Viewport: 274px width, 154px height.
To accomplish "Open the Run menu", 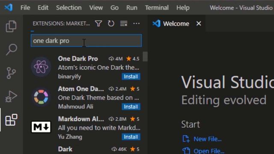I will [132, 8].
